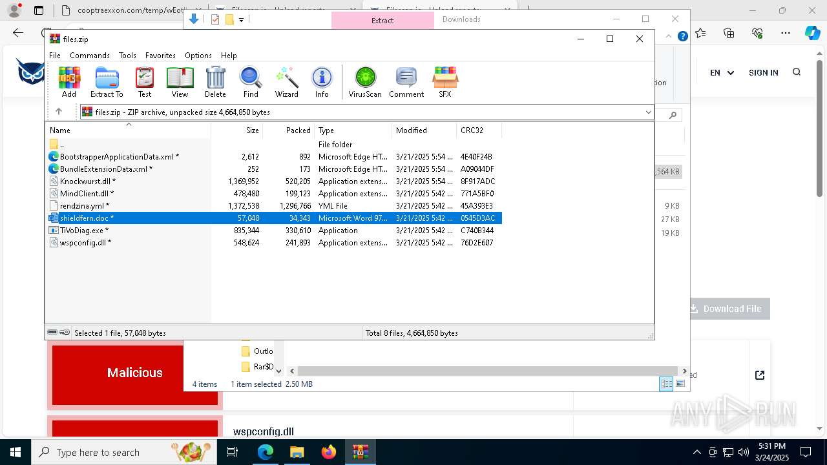Open the Extract To tool
The width and height of the screenshot is (827, 465).
point(107,82)
